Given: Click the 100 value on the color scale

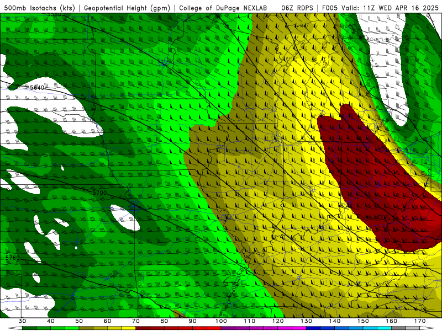Looking at the screenshot, I should [221, 321].
